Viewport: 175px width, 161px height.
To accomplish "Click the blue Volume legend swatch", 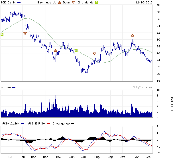I will (x=14, y=87).
